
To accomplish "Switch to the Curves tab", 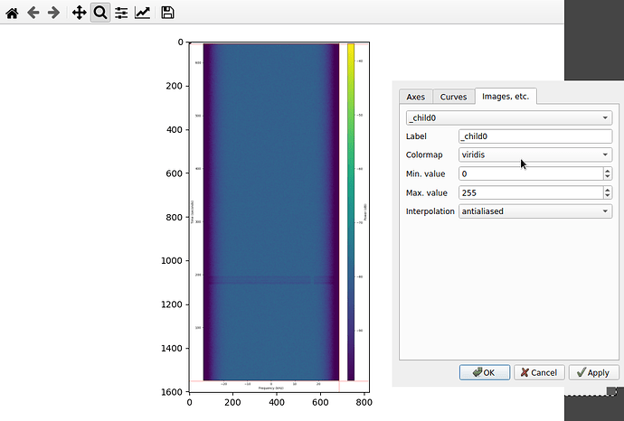I will point(453,97).
